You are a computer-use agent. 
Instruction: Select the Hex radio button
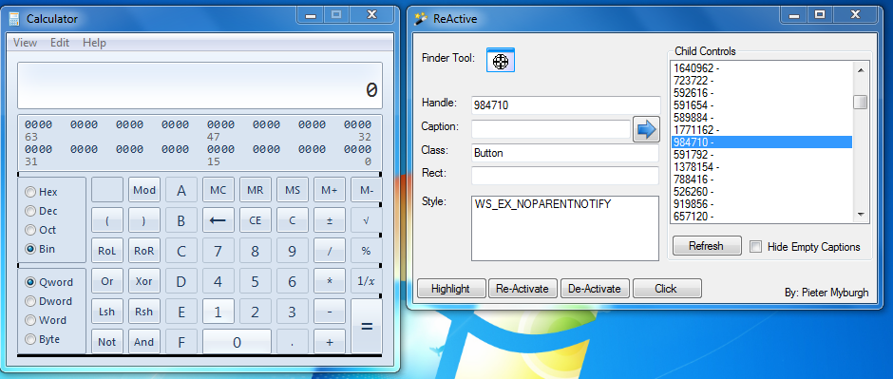coord(30,192)
